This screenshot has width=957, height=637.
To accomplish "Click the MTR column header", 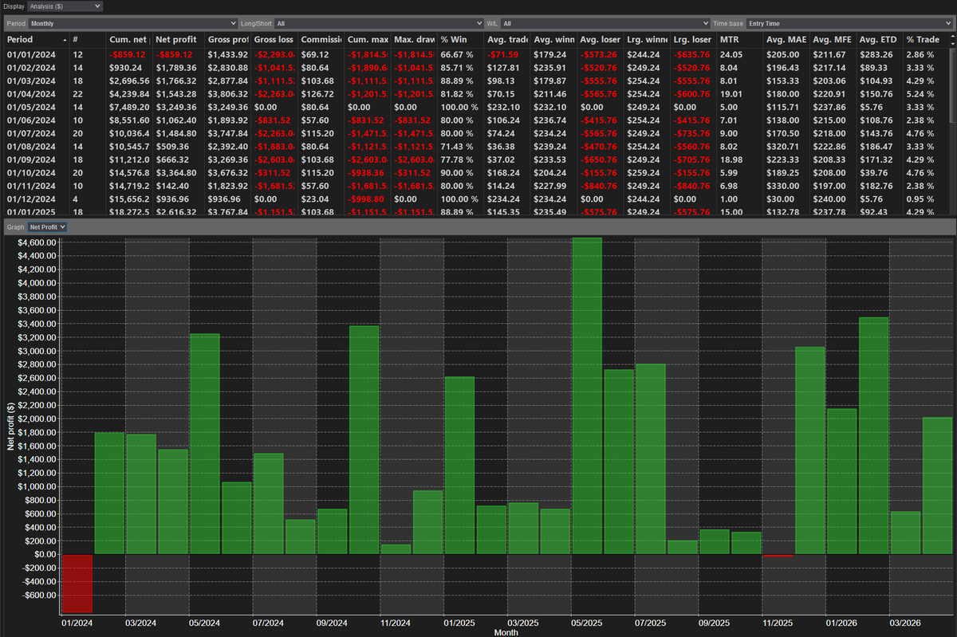I will pos(740,39).
